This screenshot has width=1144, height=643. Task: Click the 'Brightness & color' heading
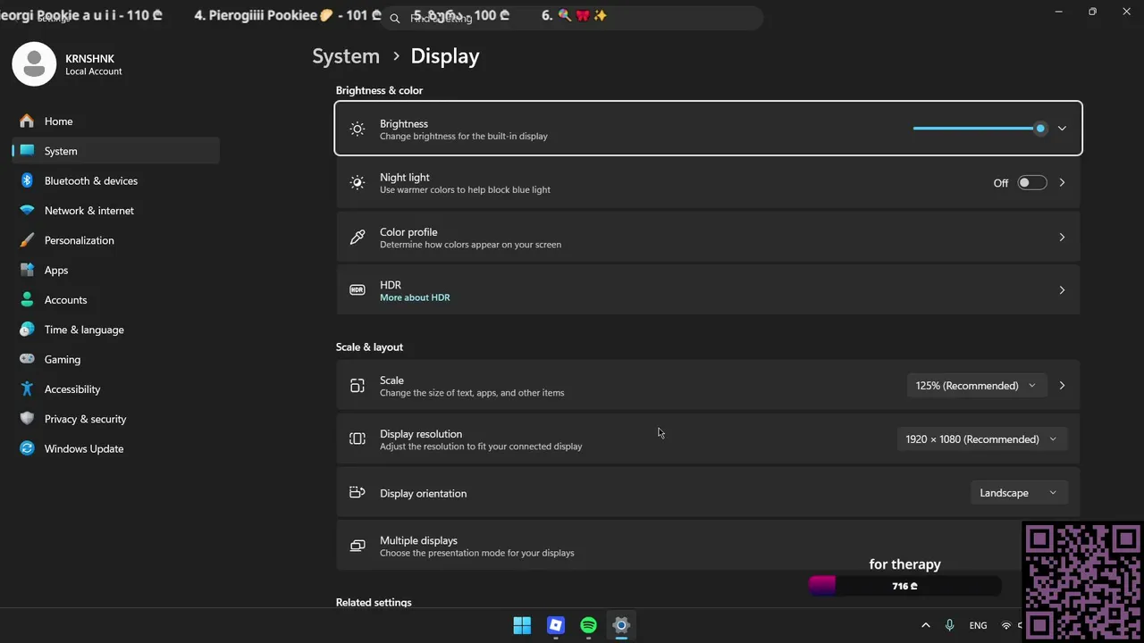tap(379, 90)
